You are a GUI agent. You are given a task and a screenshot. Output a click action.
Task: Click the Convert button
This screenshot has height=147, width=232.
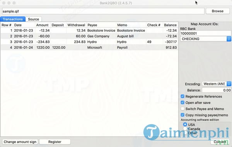point(220,142)
